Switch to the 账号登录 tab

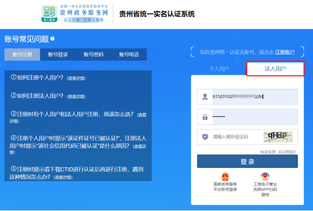click(x=58, y=54)
